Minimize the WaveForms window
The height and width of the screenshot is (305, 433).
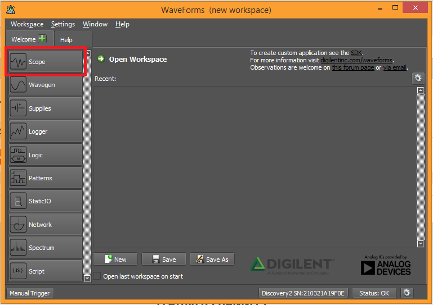[x=380, y=8]
